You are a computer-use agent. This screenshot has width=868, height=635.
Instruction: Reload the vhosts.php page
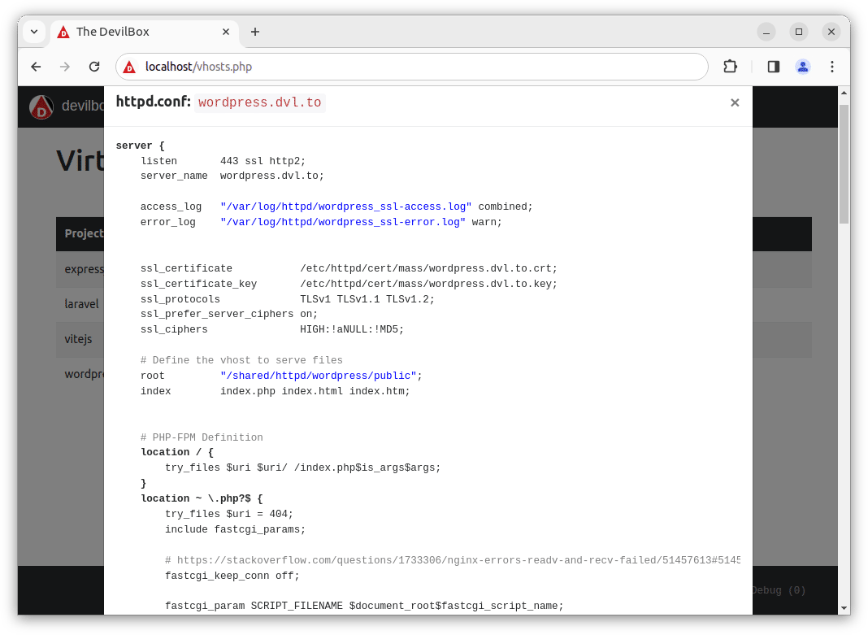[x=94, y=67]
